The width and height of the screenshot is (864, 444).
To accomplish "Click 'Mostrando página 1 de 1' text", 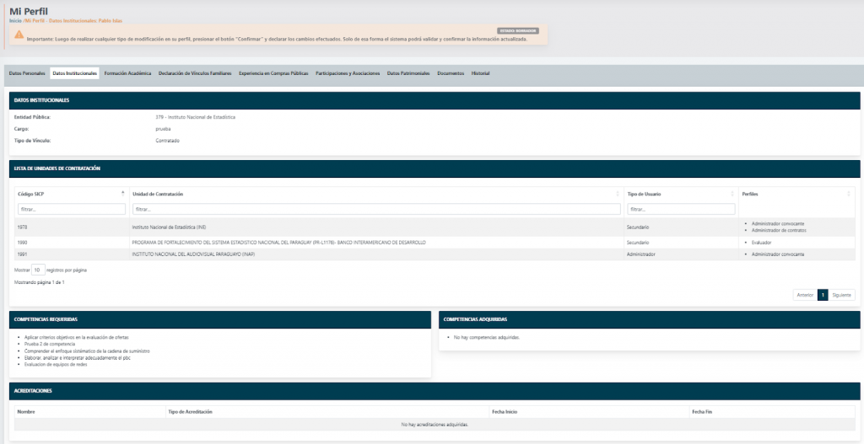I will 39,282.
